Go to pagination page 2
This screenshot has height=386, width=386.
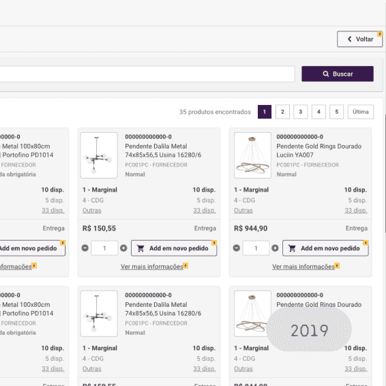click(282, 112)
